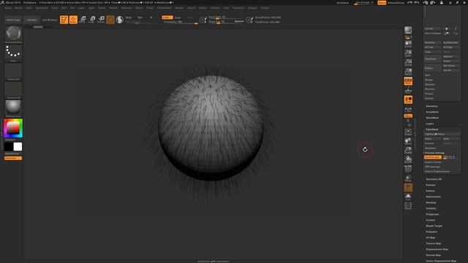Expand the Deformation subpalette
The width and height of the screenshot is (468, 263).
[434, 197]
